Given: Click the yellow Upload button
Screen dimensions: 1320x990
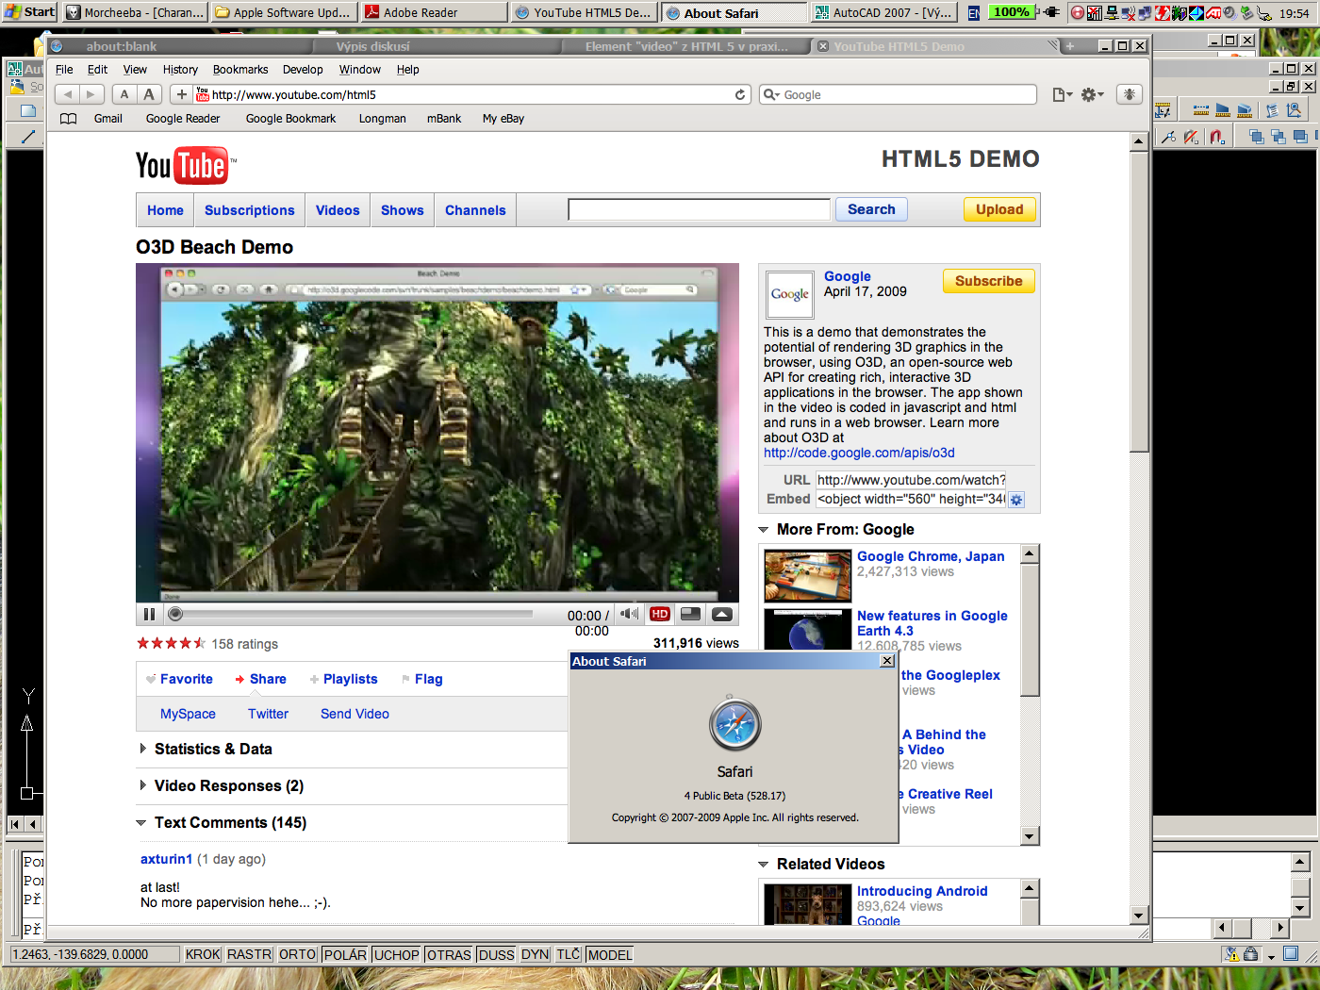Looking at the screenshot, I should pyautogui.click(x=999, y=209).
